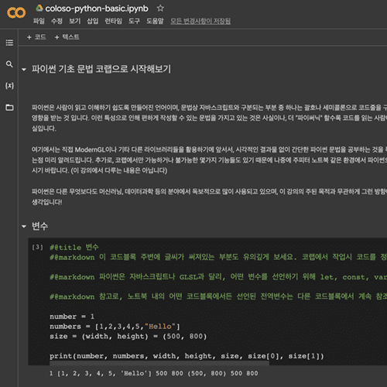Click the '#@title 변수' code line
387x387 pixels.
[74, 247]
